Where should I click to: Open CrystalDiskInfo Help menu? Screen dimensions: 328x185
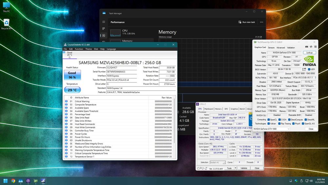[x=102, y=49]
